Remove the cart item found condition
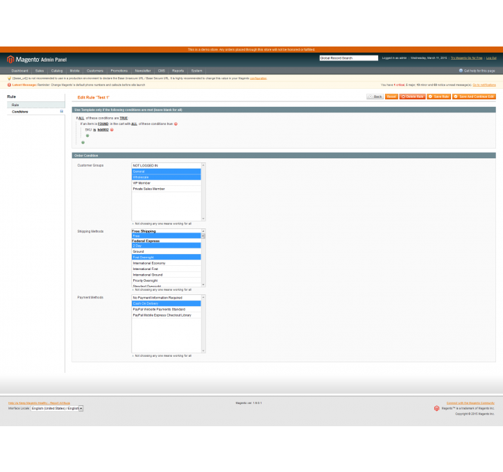Screen dimensions: 503x472 [x=176, y=124]
